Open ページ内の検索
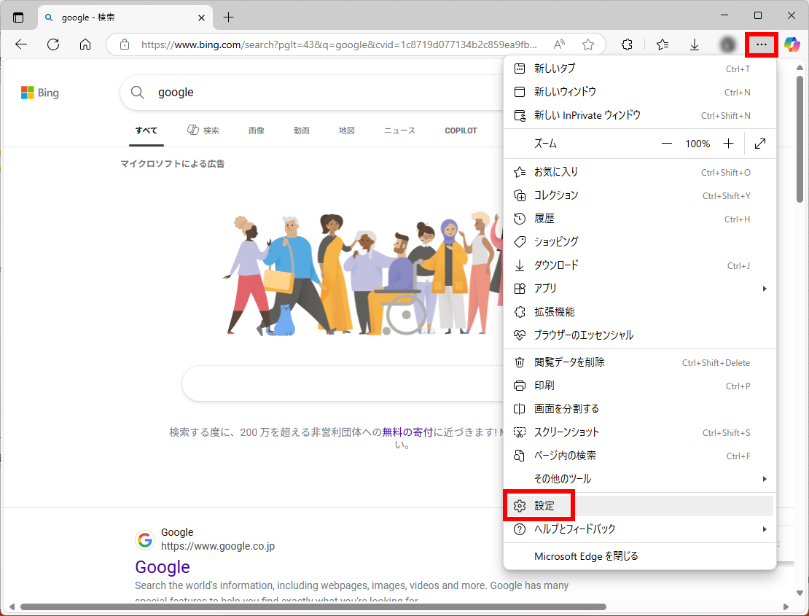This screenshot has height=616, width=809. pyautogui.click(x=640, y=456)
